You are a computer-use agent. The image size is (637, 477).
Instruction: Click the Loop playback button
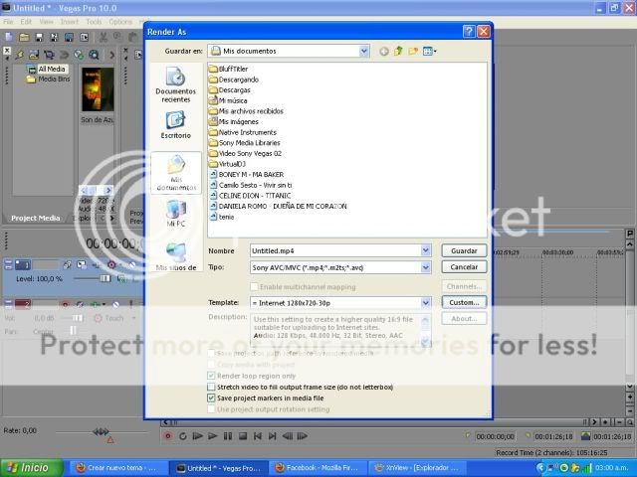click(x=183, y=436)
